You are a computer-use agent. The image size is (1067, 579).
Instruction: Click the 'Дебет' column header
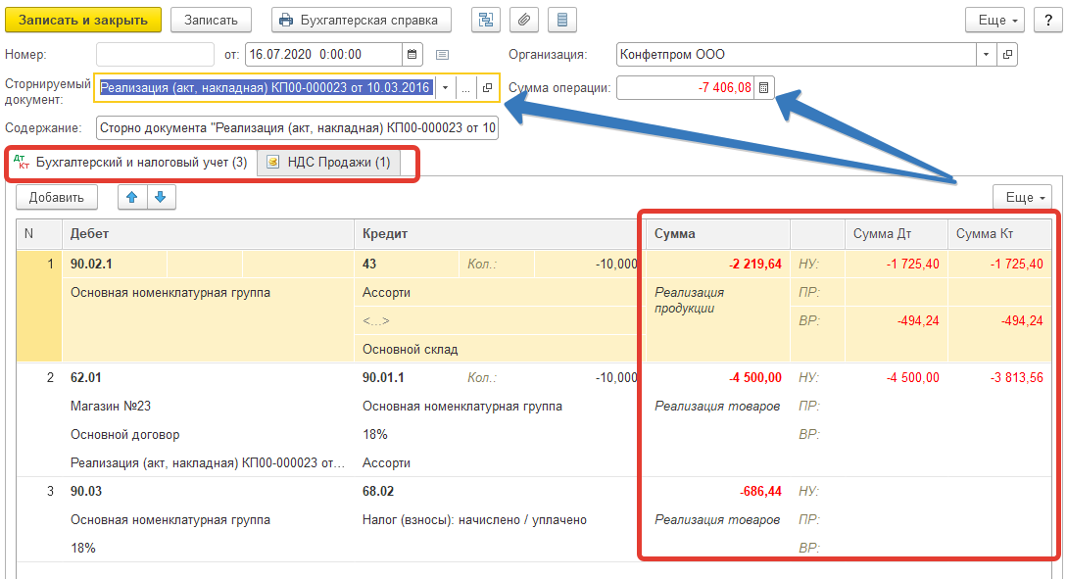pos(208,233)
